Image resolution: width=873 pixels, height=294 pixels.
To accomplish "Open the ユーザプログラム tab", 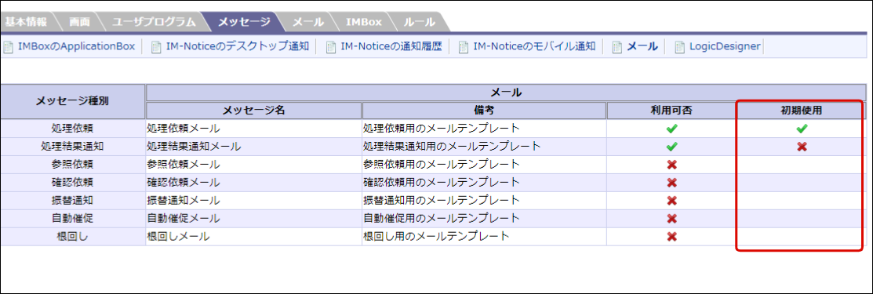I will click(x=154, y=22).
